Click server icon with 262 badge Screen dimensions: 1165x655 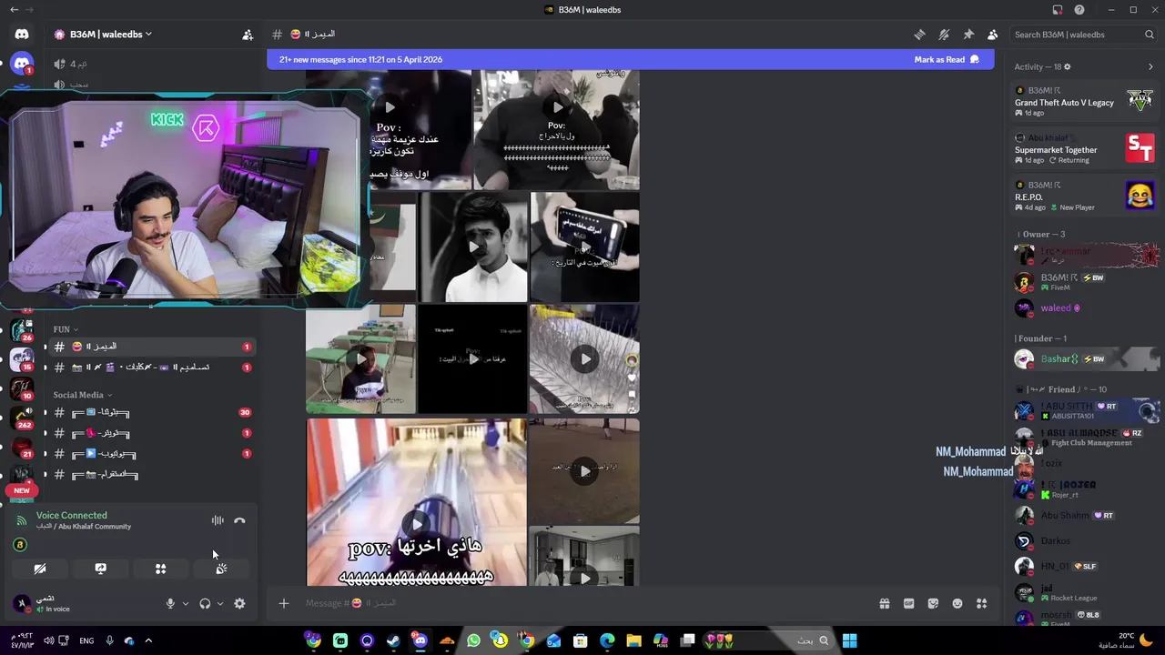click(22, 418)
